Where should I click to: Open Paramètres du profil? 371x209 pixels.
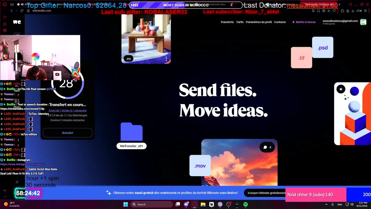coord(259,22)
